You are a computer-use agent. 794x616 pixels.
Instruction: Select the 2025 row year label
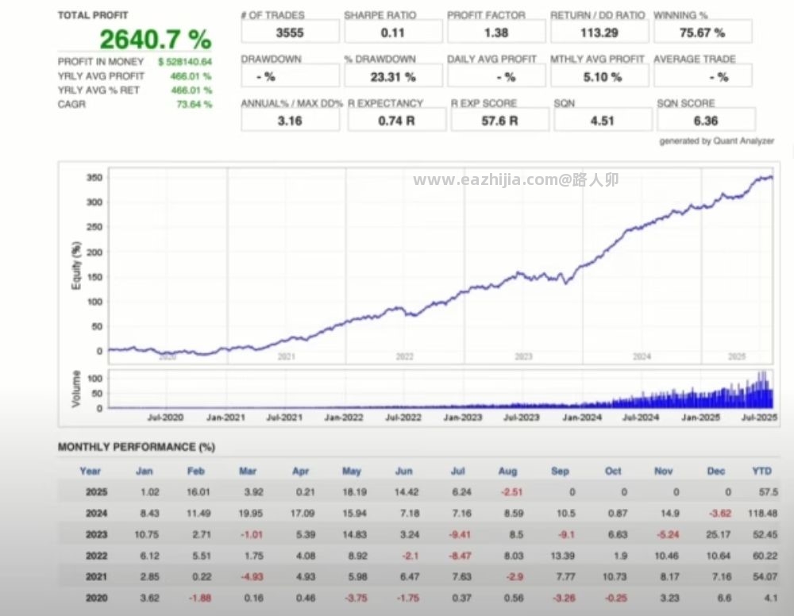point(96,492)
